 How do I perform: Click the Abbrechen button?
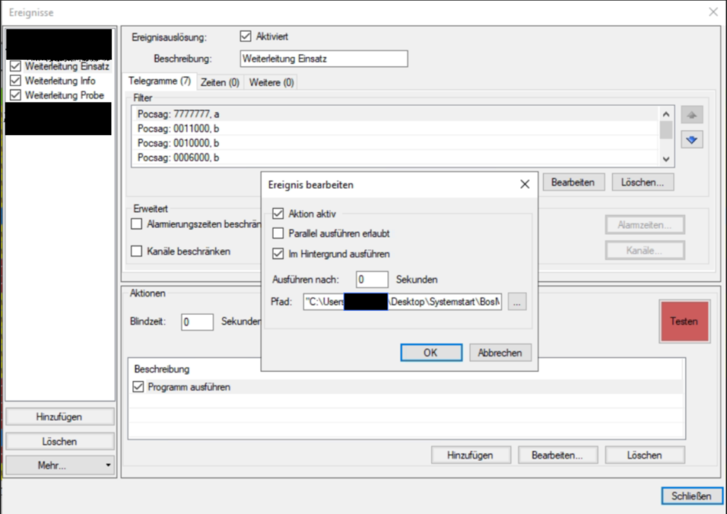click(500, 352)
